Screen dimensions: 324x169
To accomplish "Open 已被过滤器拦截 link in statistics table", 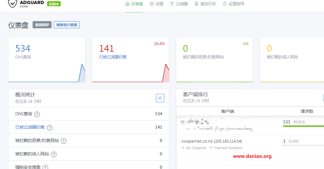I will (30, 127).
